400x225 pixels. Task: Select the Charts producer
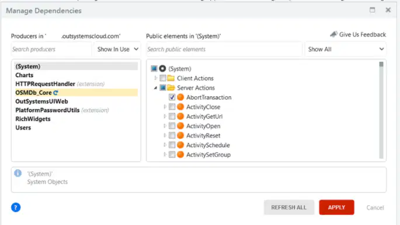76,75
